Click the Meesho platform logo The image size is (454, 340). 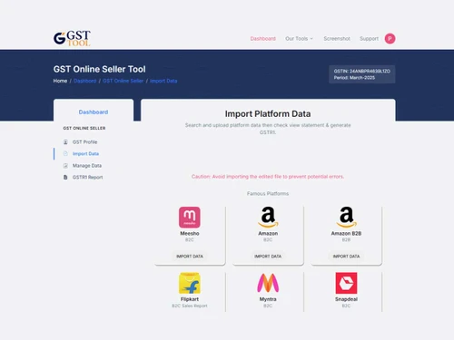click(x=190, y=217)
